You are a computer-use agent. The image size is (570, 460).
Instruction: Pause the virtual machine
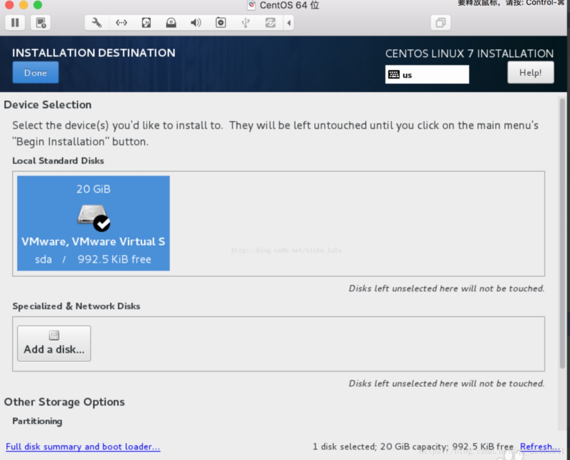click(15, 23)
